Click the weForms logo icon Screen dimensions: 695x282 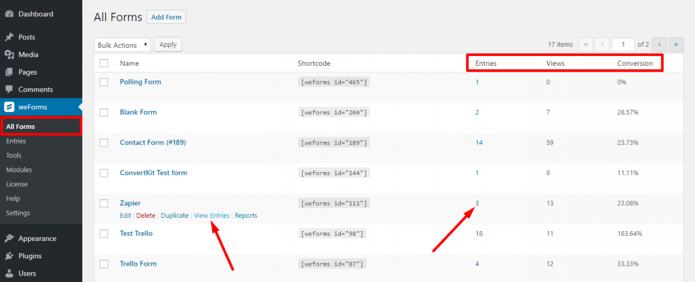pos(9,107)
